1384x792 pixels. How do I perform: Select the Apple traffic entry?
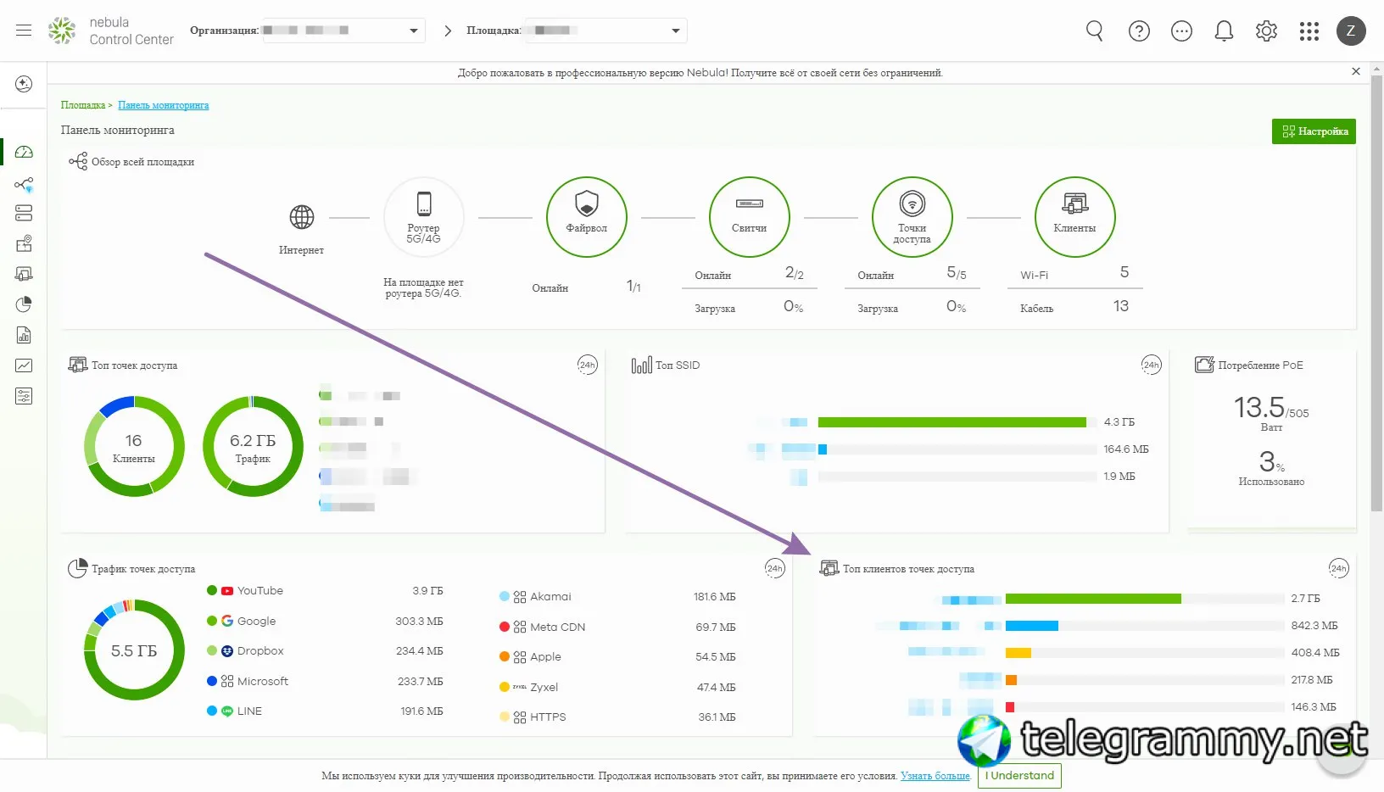coord(617,657)
